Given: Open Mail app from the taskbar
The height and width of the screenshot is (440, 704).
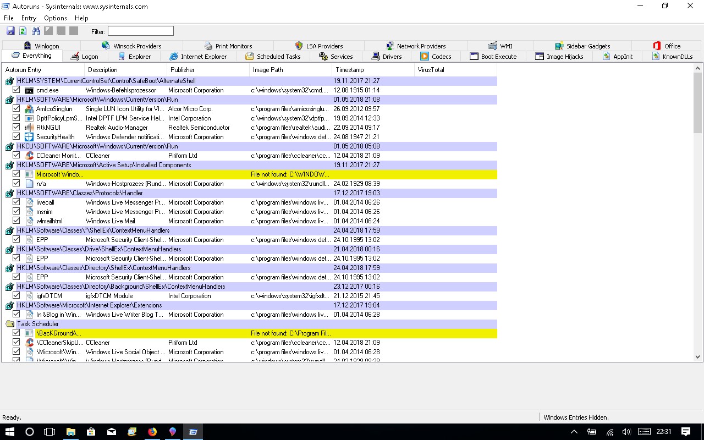Looking at the screenshot, I should click(x=112, y=432).
